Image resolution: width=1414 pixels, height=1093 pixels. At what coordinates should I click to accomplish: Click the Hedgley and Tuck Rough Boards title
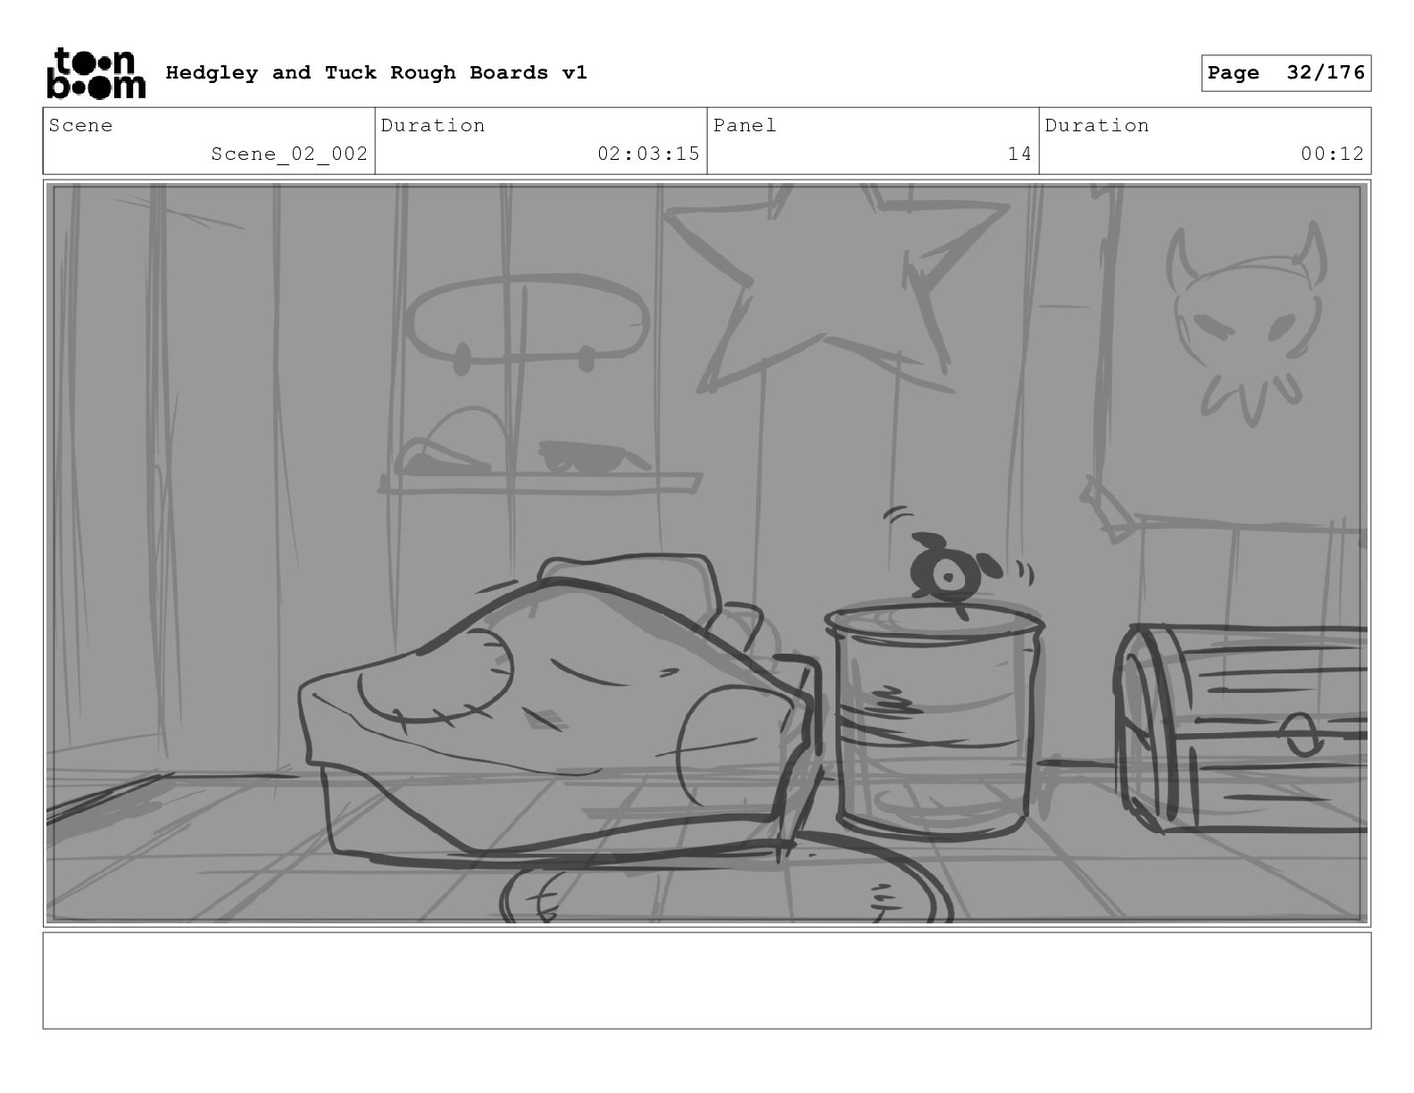[376, 73]
